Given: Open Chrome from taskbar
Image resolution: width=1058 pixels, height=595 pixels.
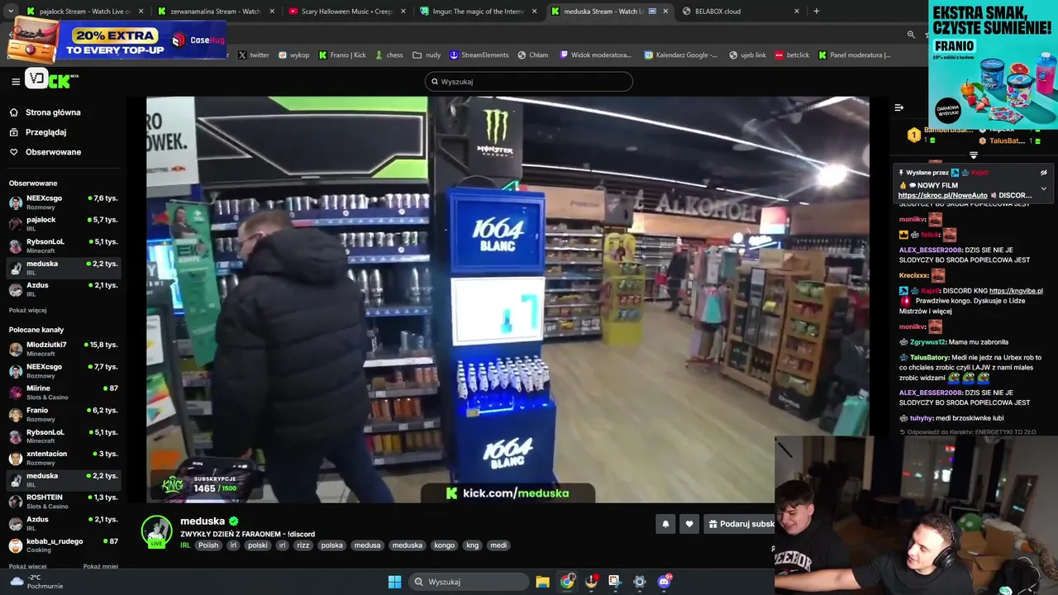Looking at the screenshot, I should tap(567, 582).
